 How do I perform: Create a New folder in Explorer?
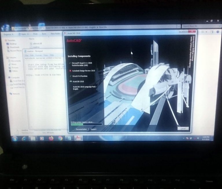(x=55, y=34)
